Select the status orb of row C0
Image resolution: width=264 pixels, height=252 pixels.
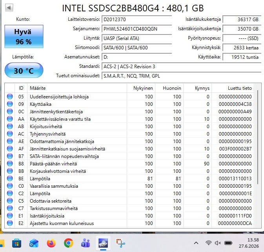click(x=10, y=186)
